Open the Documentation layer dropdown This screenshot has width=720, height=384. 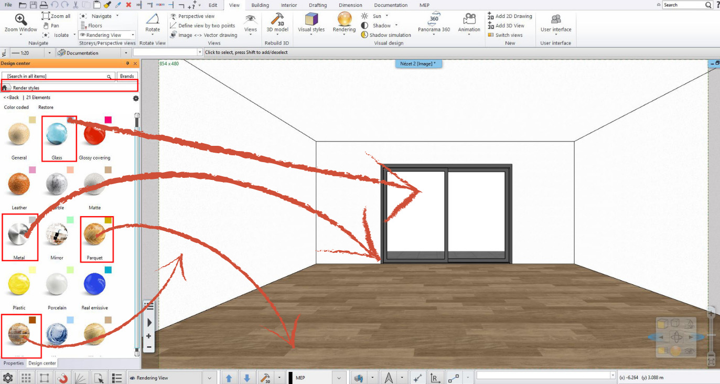[x=126, y=52]
